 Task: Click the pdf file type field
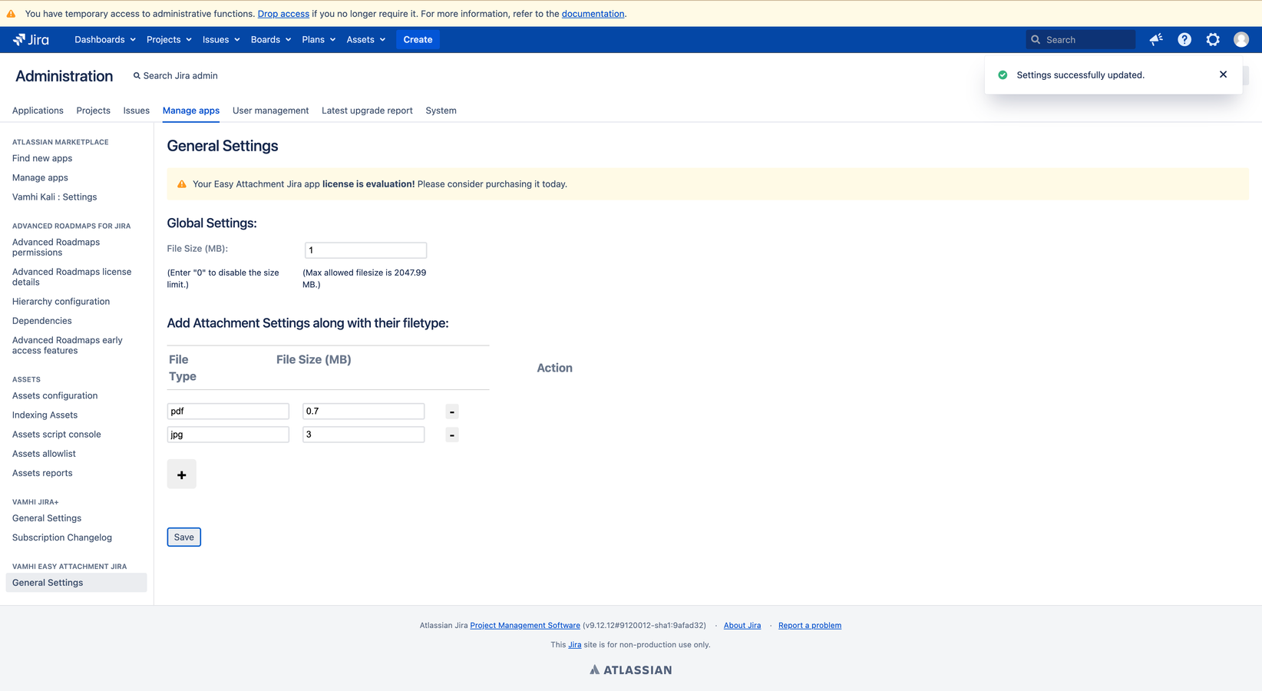coord(228,412)
